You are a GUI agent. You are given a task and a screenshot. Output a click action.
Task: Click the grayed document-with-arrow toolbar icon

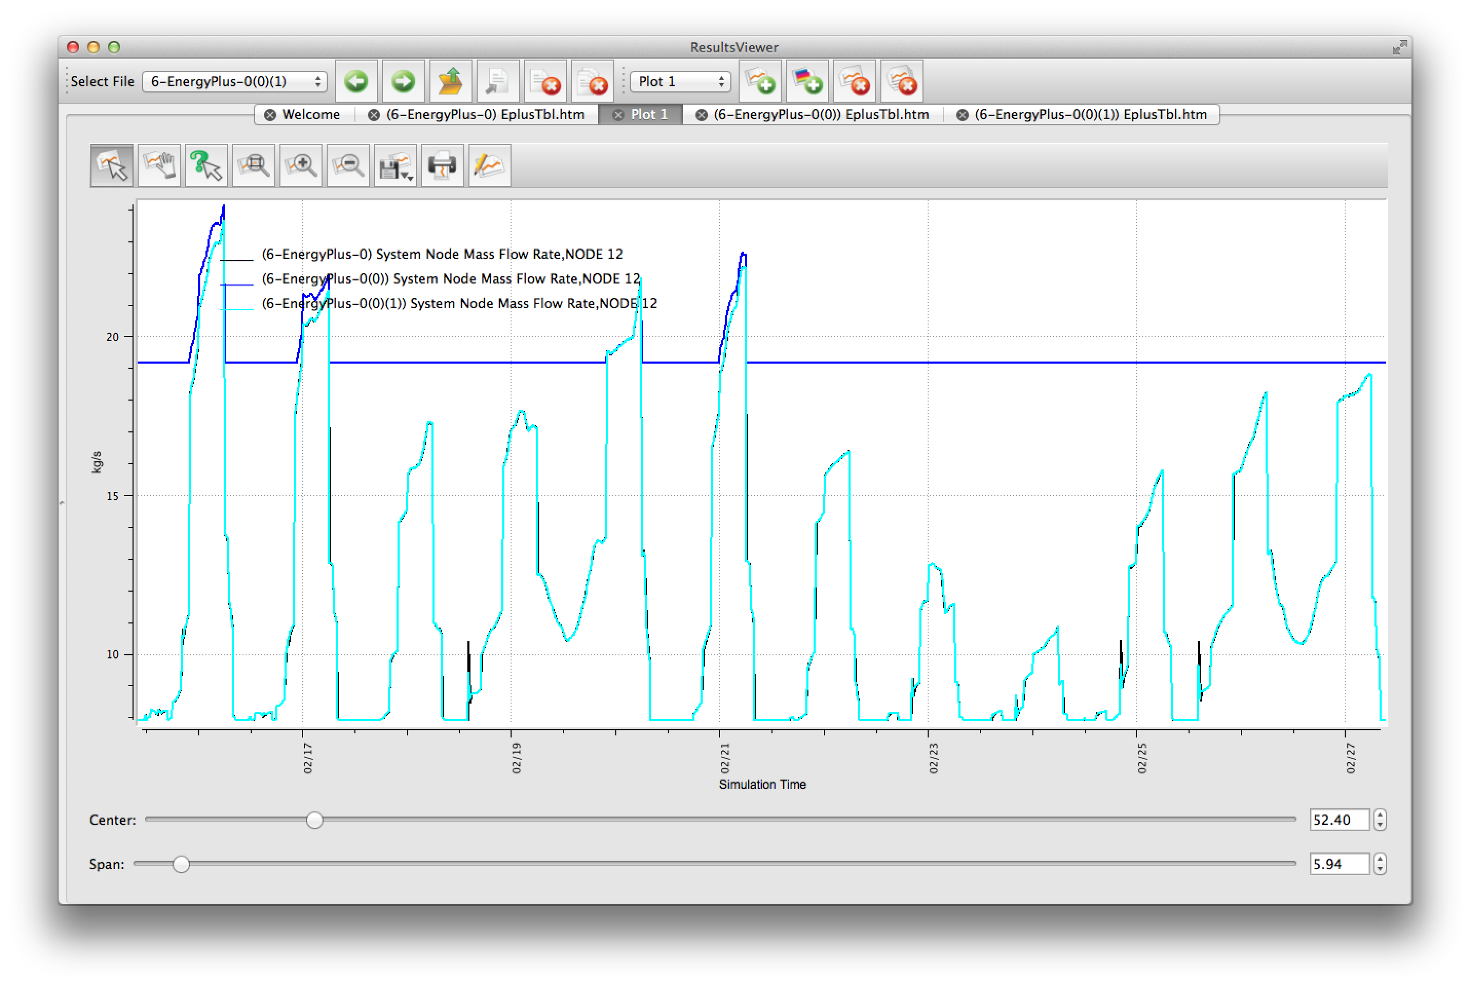(498, 81)
